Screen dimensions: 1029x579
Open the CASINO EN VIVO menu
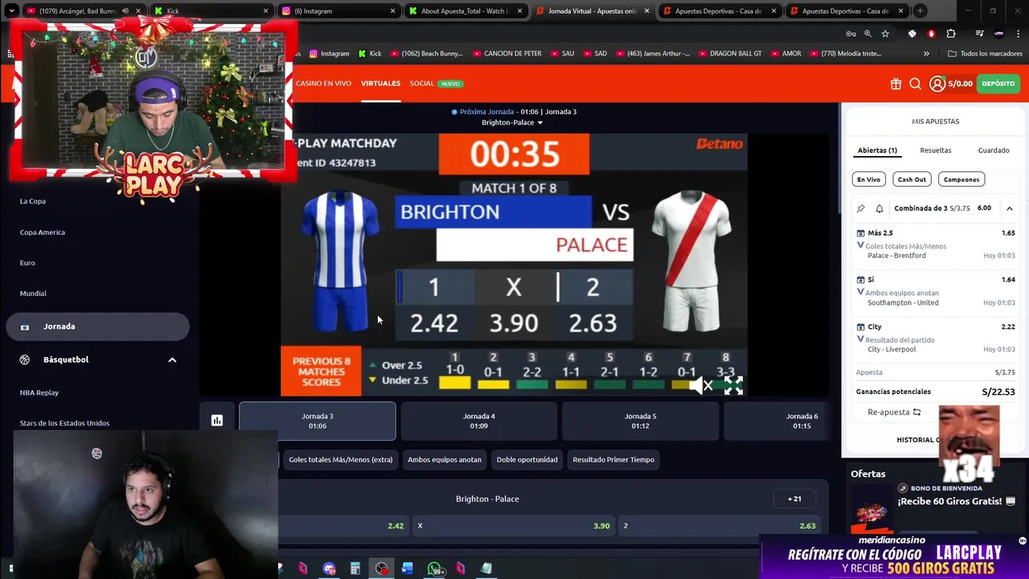point(323,84)
